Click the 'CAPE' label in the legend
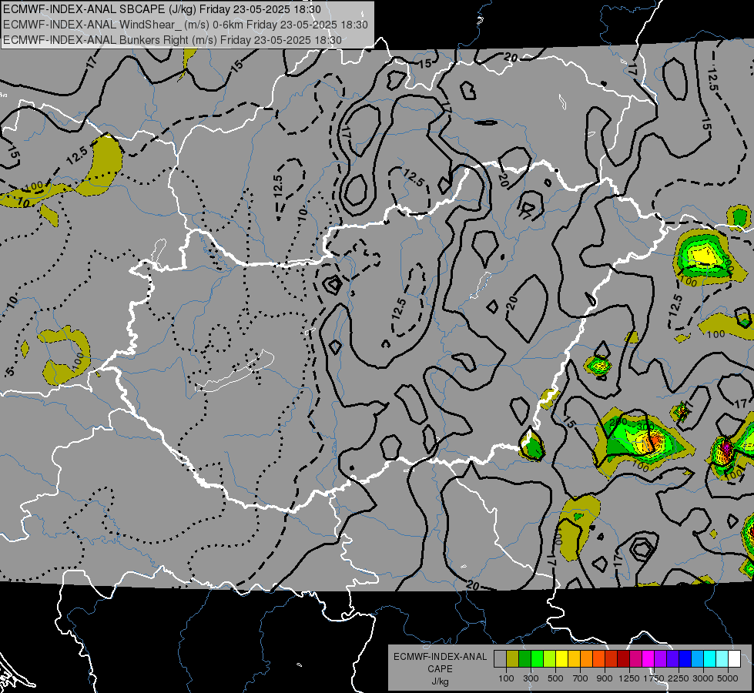Image resolution: width=754 pixels, height=693 pixels. (x=440, y=669)
